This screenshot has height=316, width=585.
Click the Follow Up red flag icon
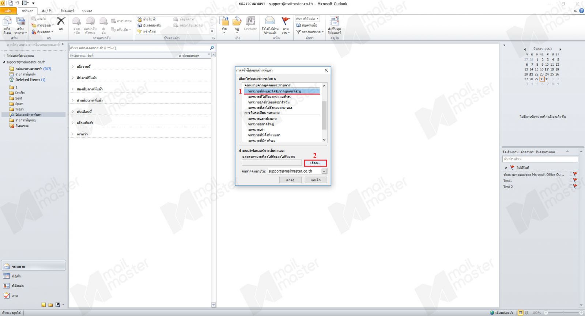286,21
